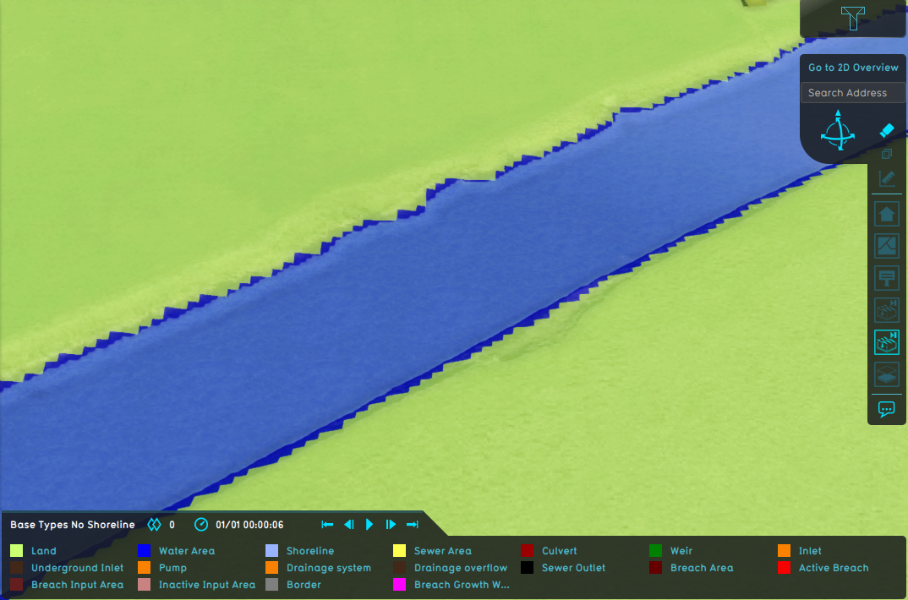Click the blue Water Area color swatch
This screenshot has height=600, width=908.
(x=144, y=551)
